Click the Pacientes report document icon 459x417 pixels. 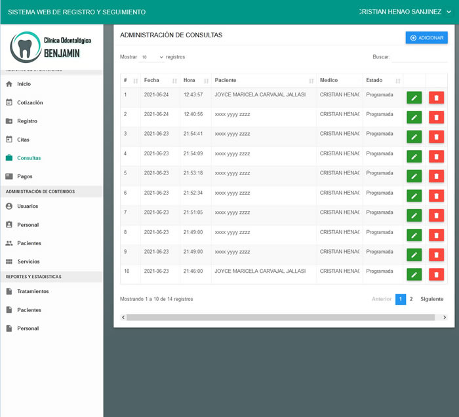[x=9, y=309]
